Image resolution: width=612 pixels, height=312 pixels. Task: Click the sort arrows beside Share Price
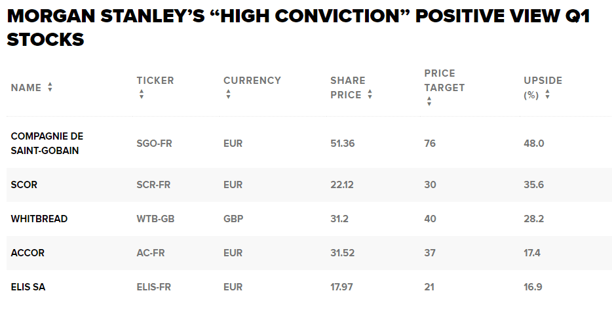[370, 95]
